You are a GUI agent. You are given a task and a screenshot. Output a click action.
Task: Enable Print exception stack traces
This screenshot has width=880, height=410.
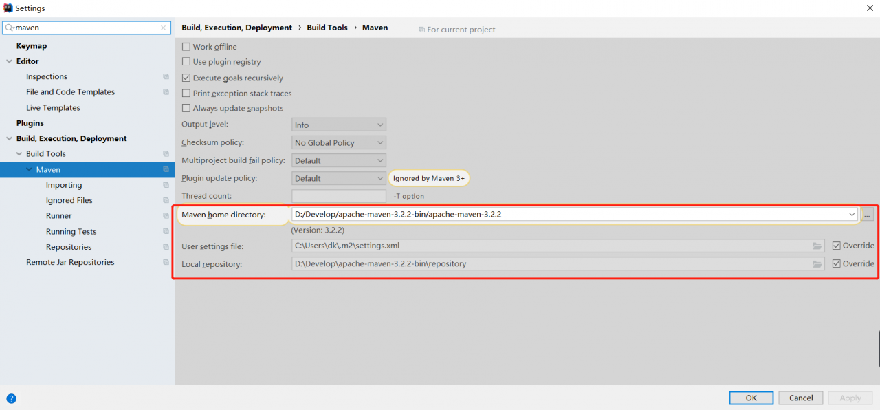pyautogui.click(x=186, y=93)
